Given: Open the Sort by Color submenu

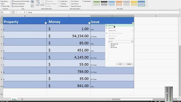Looking at the screenshot, I should tap(119, 31).
